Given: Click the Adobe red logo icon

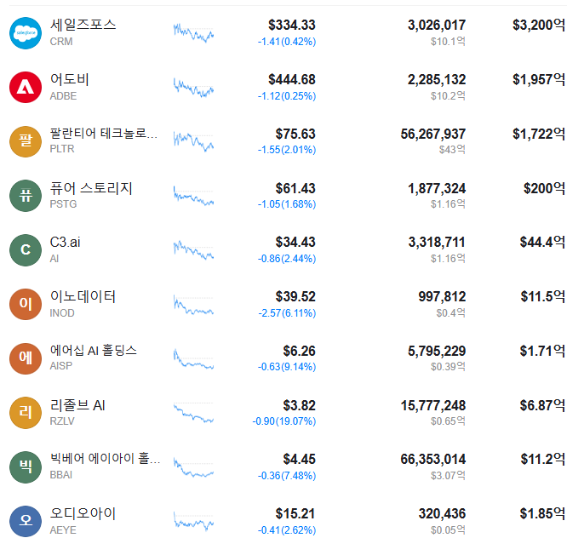Looking at the screenshot, I should [x=26, y=87].
